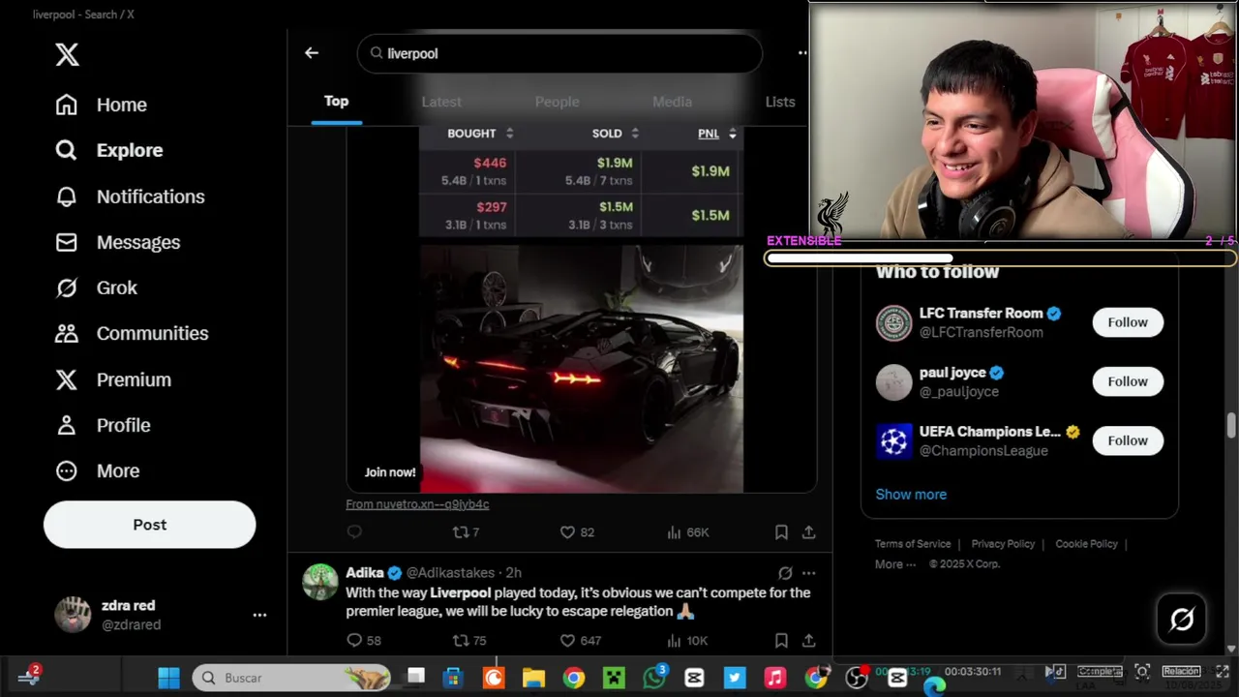Open the zdra red account options dots
This screenshot has height=697, width=1239.
coord(259,615)
